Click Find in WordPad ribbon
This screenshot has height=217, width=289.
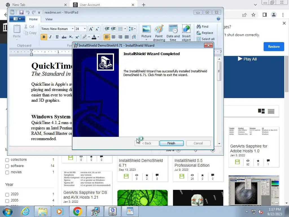tap(202, 27)
